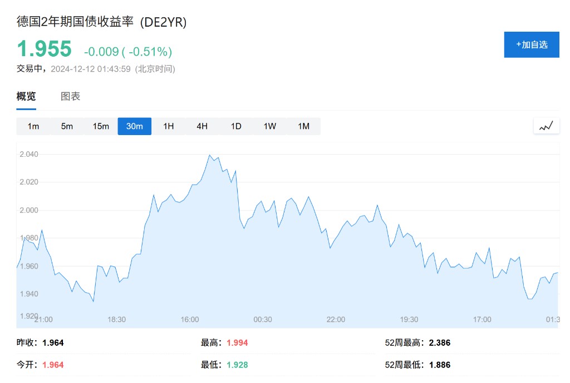The width and height of the screenshot is (570, 383).
Task: Select the 1m time interval
Action: click(x=33, y=126)
